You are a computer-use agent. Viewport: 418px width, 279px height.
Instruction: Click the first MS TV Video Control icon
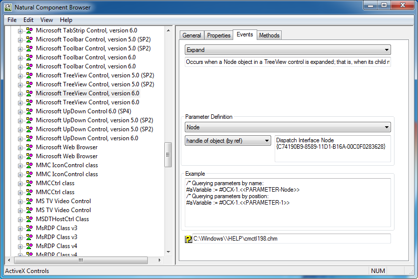point(29,201)
